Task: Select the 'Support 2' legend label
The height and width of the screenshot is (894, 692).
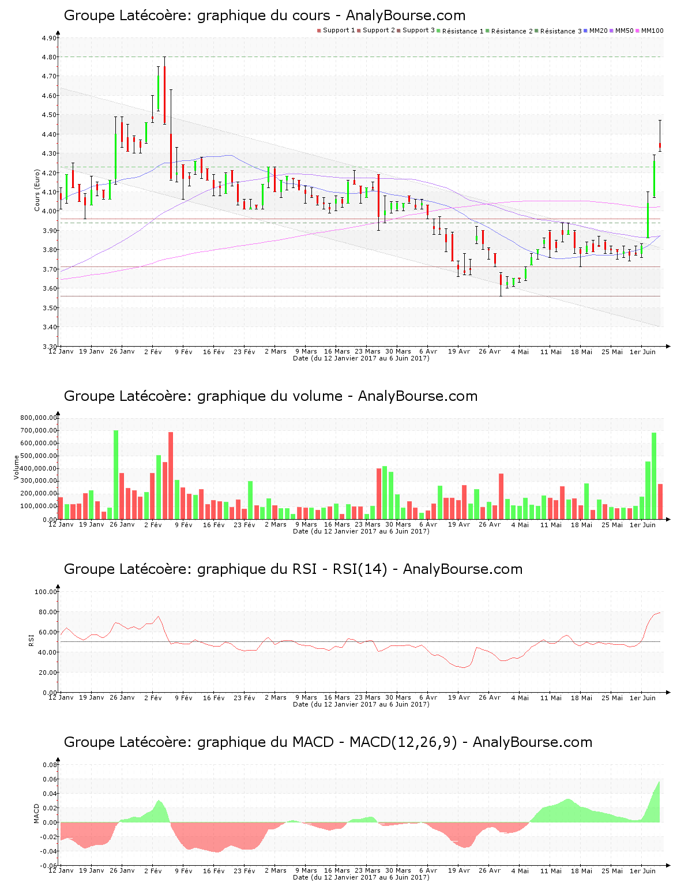Action: 379,31
